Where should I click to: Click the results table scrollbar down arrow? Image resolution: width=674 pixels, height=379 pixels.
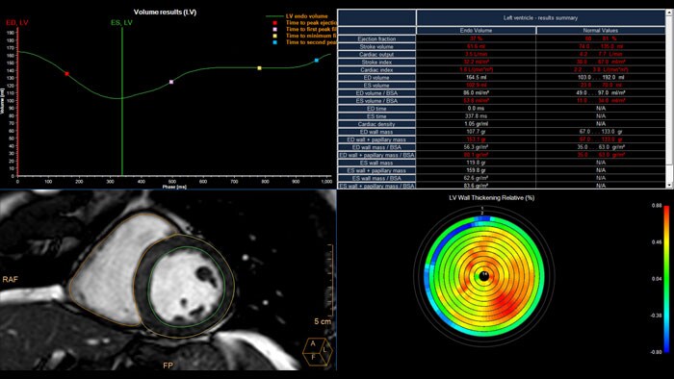click(669, 185)
